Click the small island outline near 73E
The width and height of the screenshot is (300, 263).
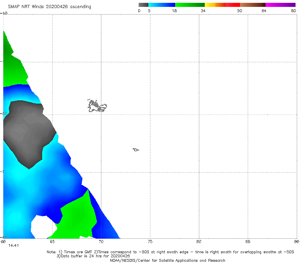tap(136, 150)
